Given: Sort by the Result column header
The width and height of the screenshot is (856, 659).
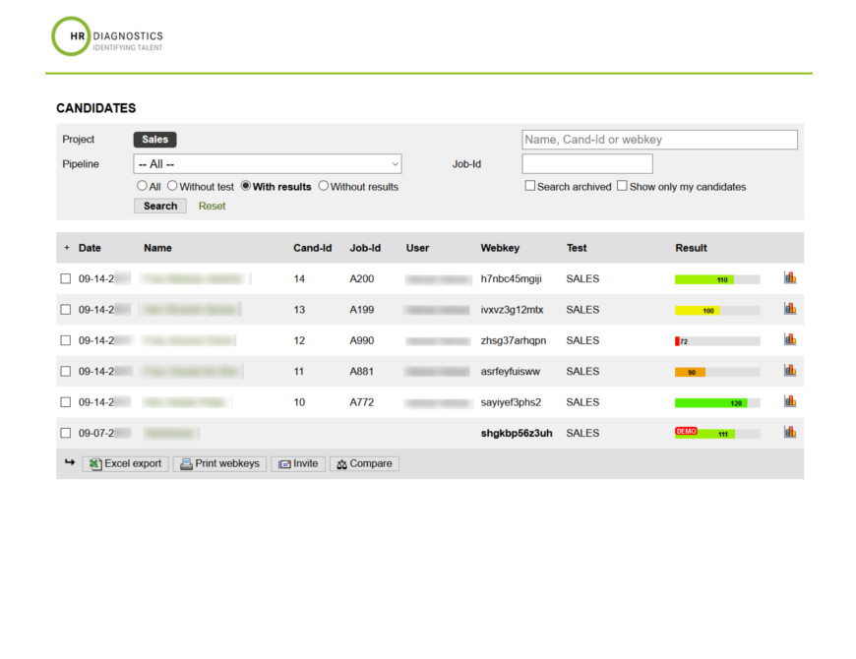Looking at the screenshot, I should click(x=691, y=248).
